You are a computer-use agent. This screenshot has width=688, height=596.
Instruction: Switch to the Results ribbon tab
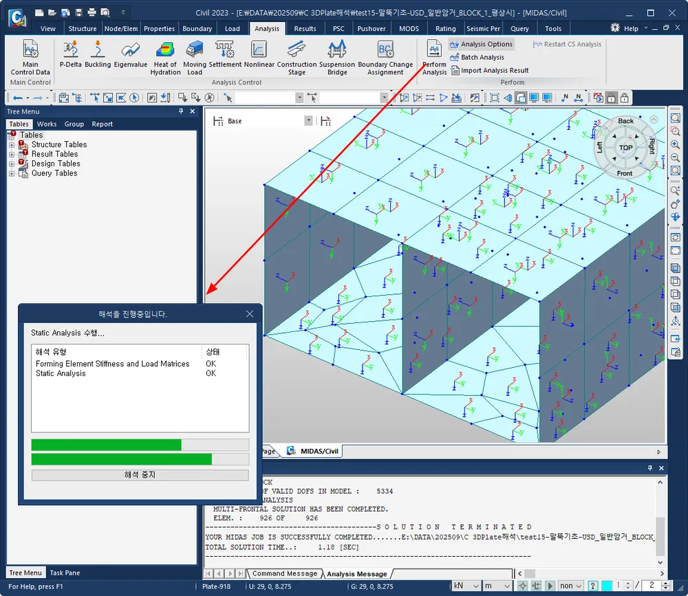(305, 28)
